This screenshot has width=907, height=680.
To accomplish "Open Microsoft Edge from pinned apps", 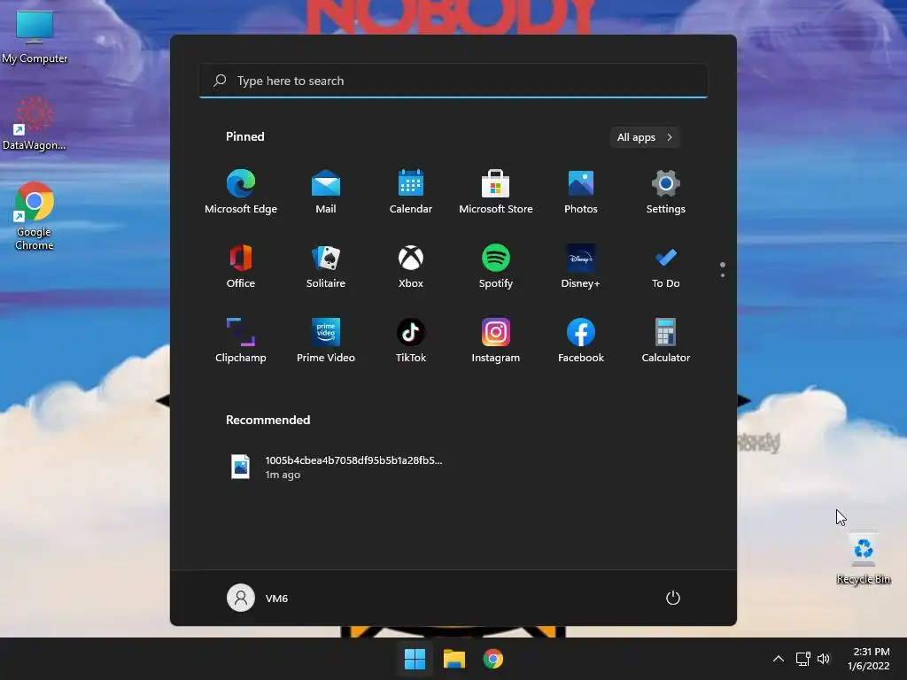I will point(241,192).
